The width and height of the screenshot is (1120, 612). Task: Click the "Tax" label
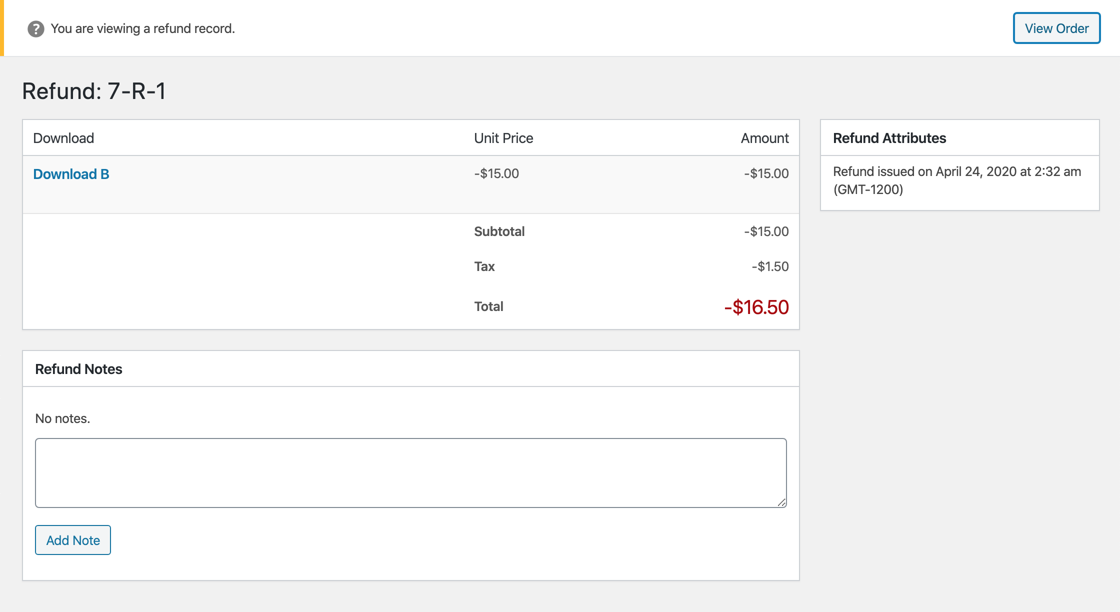point(484,266)
